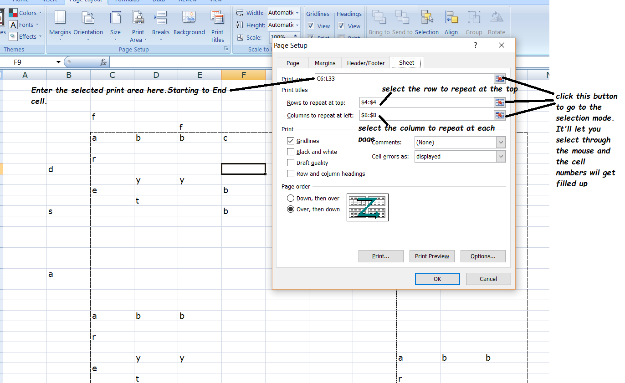625x383 pixels.
Task: Enable Row and column headings printing
Action: coord(291,174)
